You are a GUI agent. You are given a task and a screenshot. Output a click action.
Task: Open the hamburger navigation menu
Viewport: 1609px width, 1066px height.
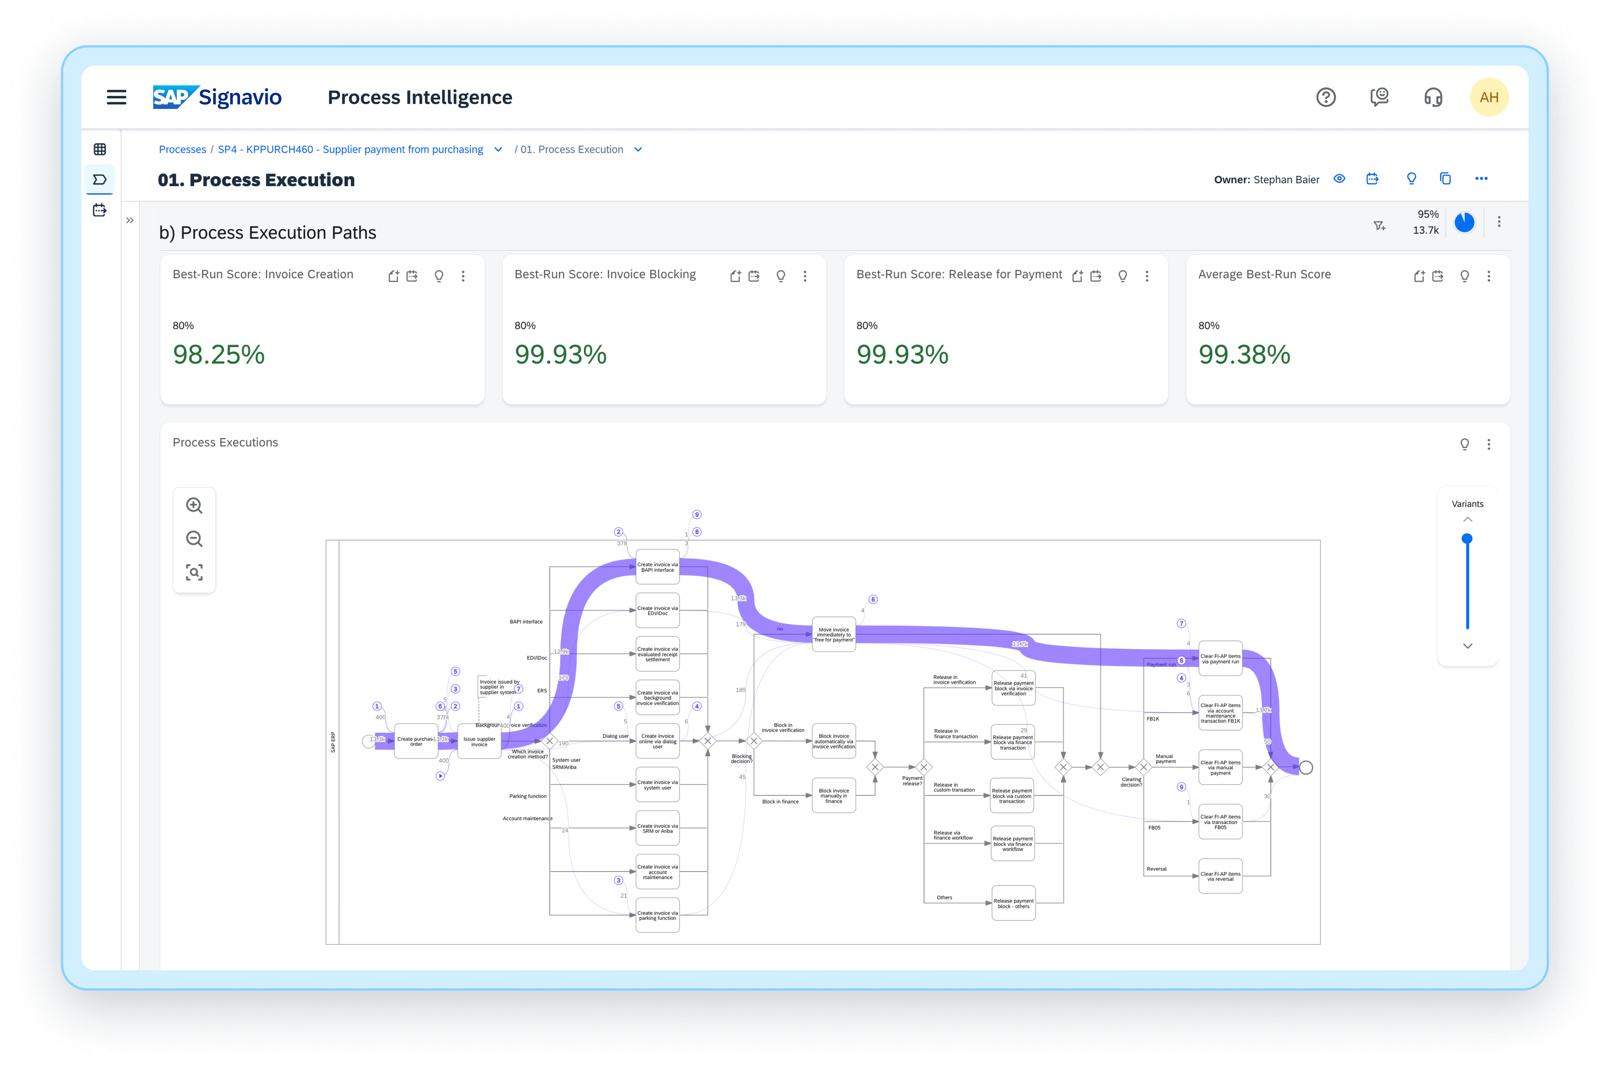pos(116,97)
